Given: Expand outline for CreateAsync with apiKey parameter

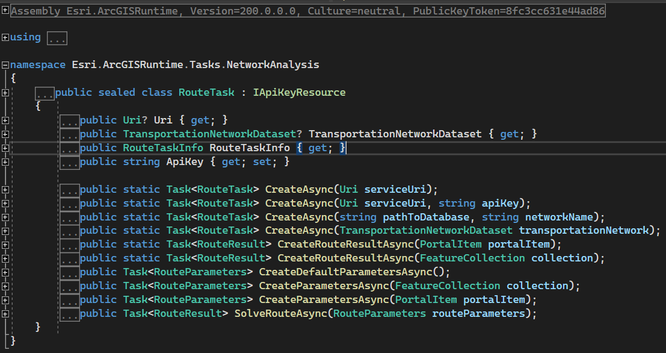Looking at the screenshot, I should pos(5,203).
